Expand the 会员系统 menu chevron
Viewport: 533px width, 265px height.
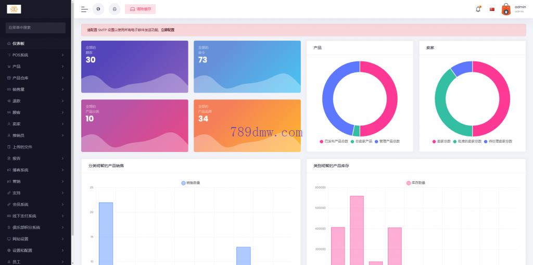62,205
